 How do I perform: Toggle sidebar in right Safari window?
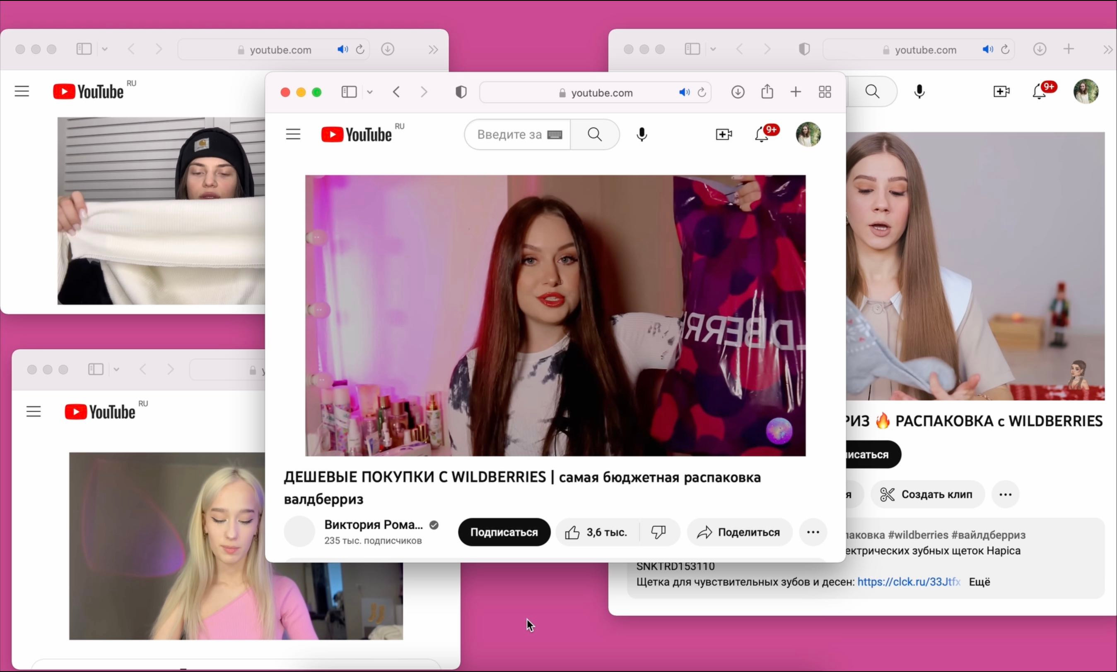[x=692, y=49]
